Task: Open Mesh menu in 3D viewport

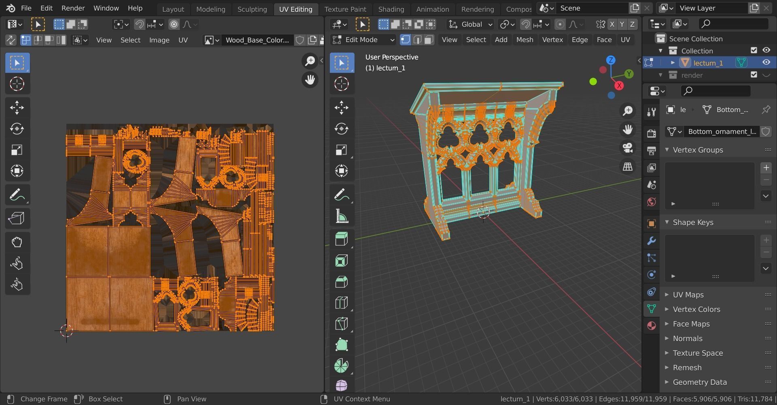Action: [524, 40]
